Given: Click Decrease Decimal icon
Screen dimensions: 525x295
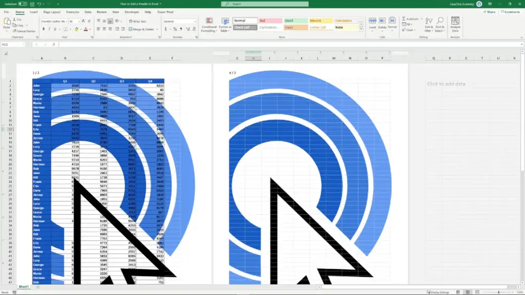Looking at the screenshot, I should [x=194, y=29].
